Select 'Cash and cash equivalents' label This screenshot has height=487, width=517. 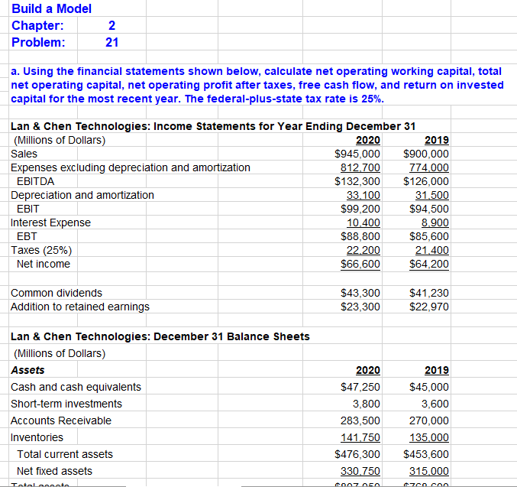pyautogui.click(x=76, y=387)
